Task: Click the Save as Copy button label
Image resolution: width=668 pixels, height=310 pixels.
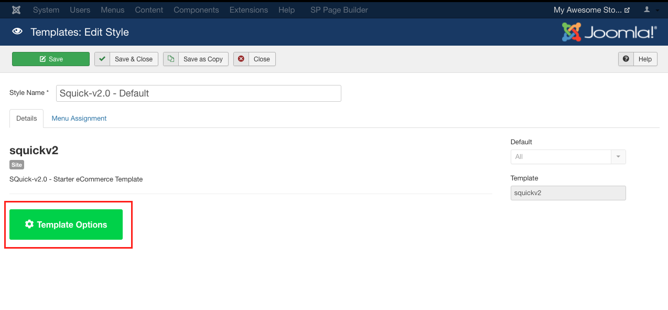Action: pos(203,59)
